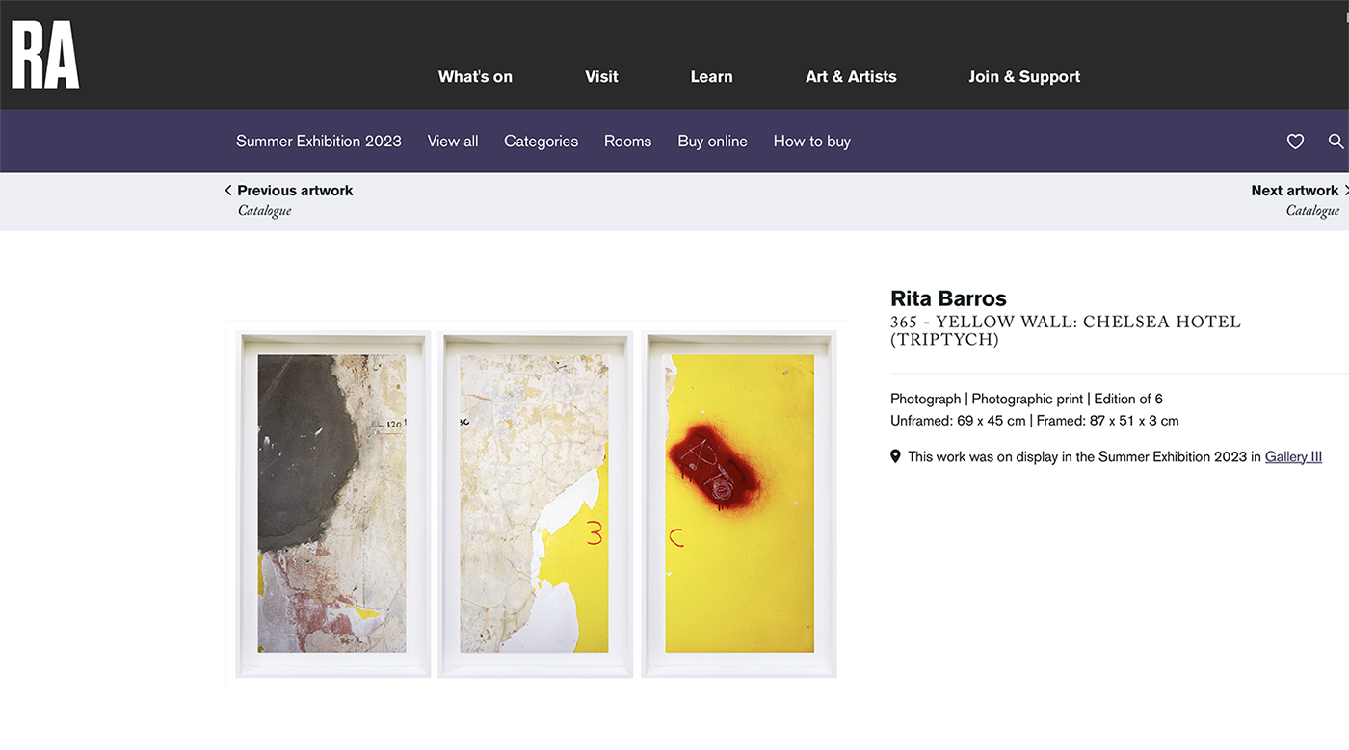Open the What's on menu
This screenshot has height=750, width=1349.
pos(475,77)
